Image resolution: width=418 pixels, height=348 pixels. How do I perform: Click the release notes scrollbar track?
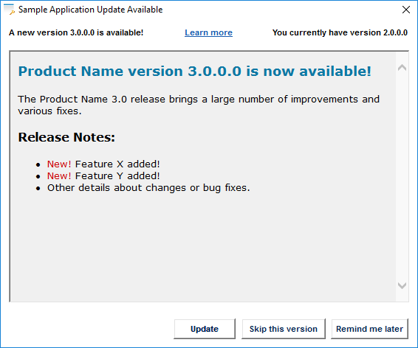tap(402, 177)
